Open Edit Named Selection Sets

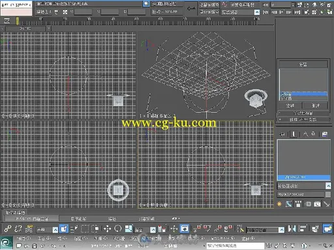[x=241, y=229]
